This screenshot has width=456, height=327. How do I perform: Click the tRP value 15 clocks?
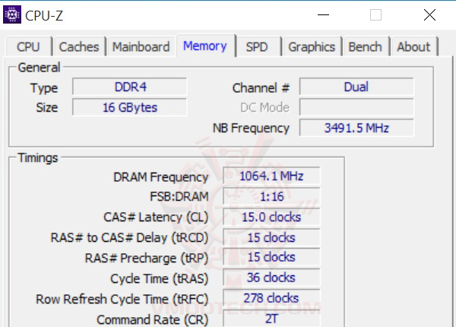(x=271, y=257)
